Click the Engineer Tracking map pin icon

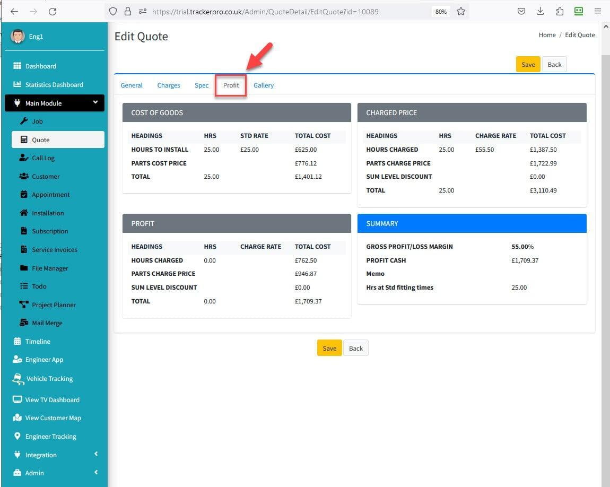pos(17,436)
